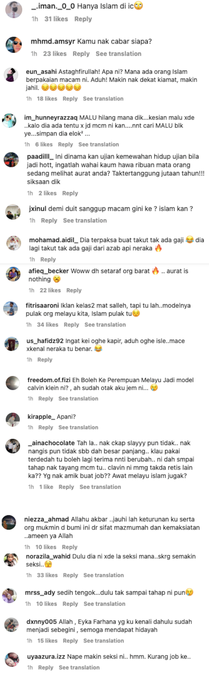Image resolution: width=209 pixels, height=673 pixels.
Task: Open dxnny005 avatar
Action: pos(11,625)
